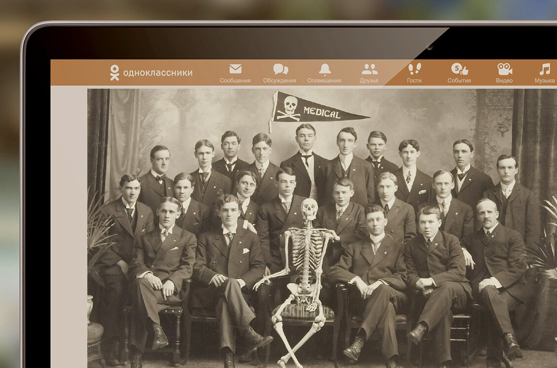Image resolution: width=557 pixels, height=368 pixels.
Task: Click the Видео label
Action: point(504,81)
